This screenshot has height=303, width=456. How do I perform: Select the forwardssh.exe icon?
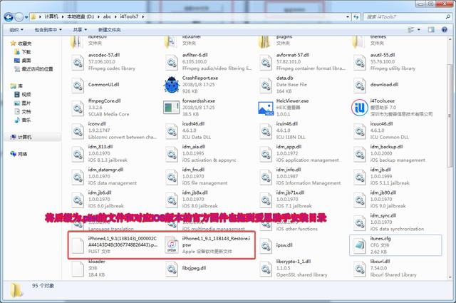171,108
